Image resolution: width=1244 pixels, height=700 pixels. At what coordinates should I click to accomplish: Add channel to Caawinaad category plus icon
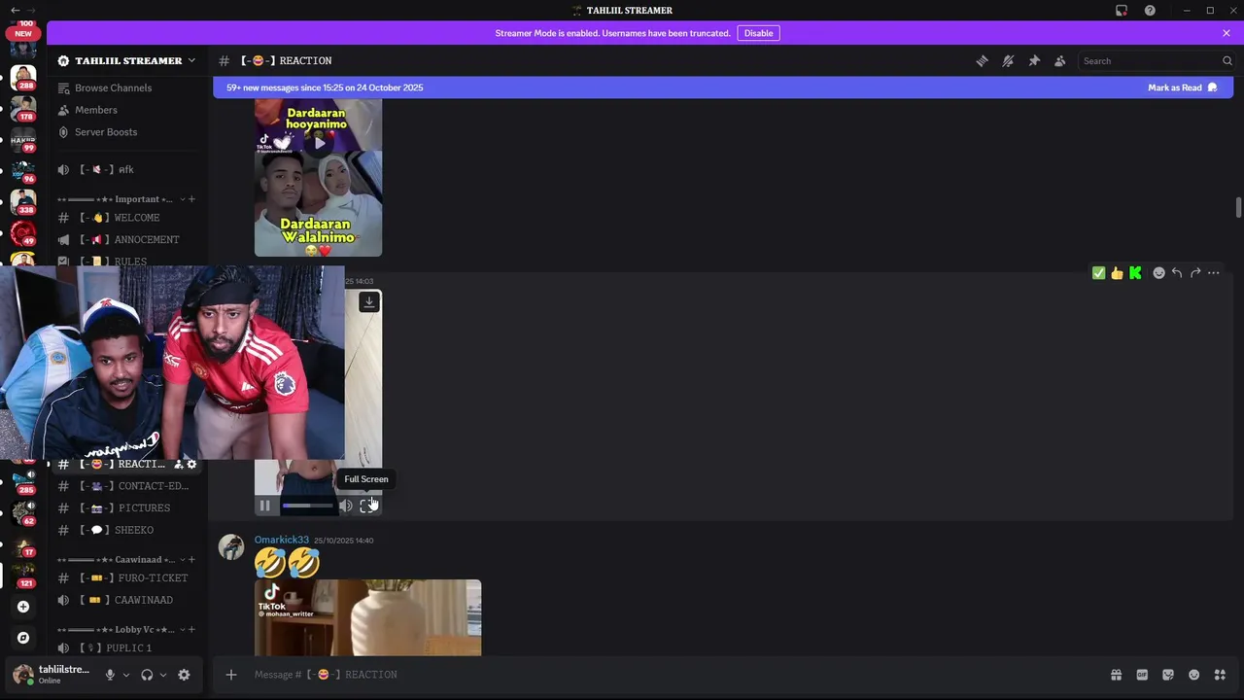[191, 560]
